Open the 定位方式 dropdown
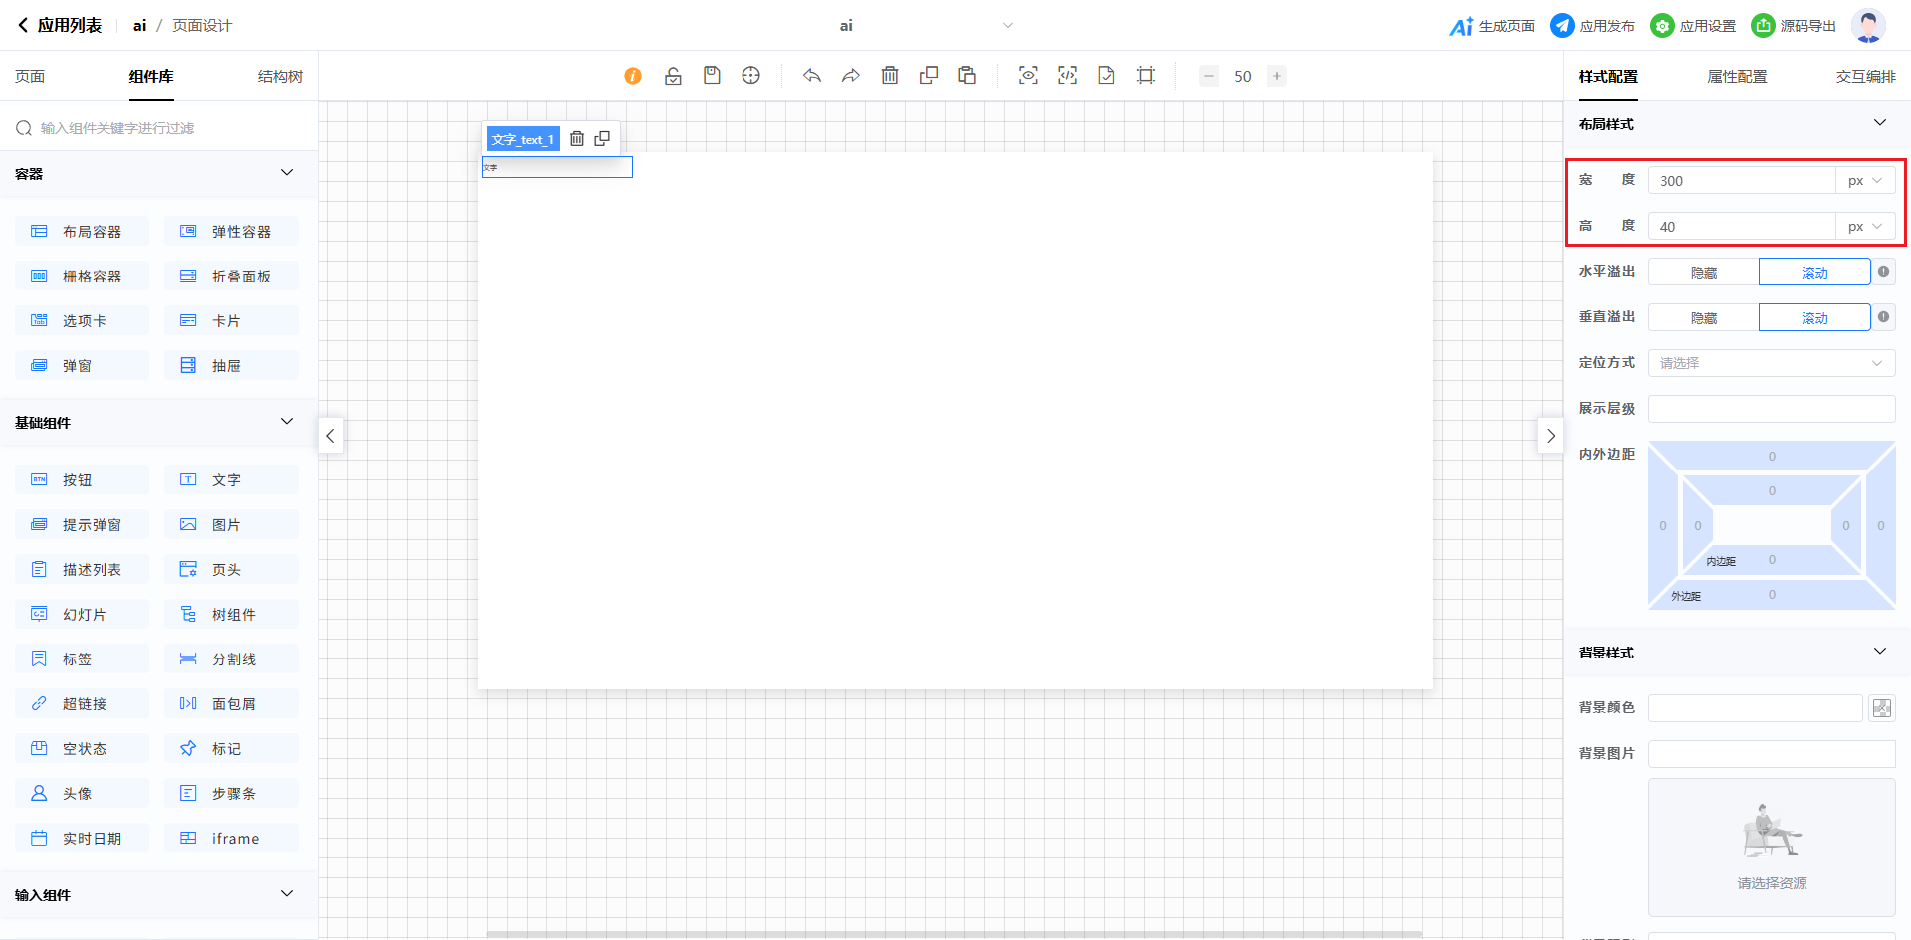Viewport: 1911px width, 940px height. [1771, 363]
